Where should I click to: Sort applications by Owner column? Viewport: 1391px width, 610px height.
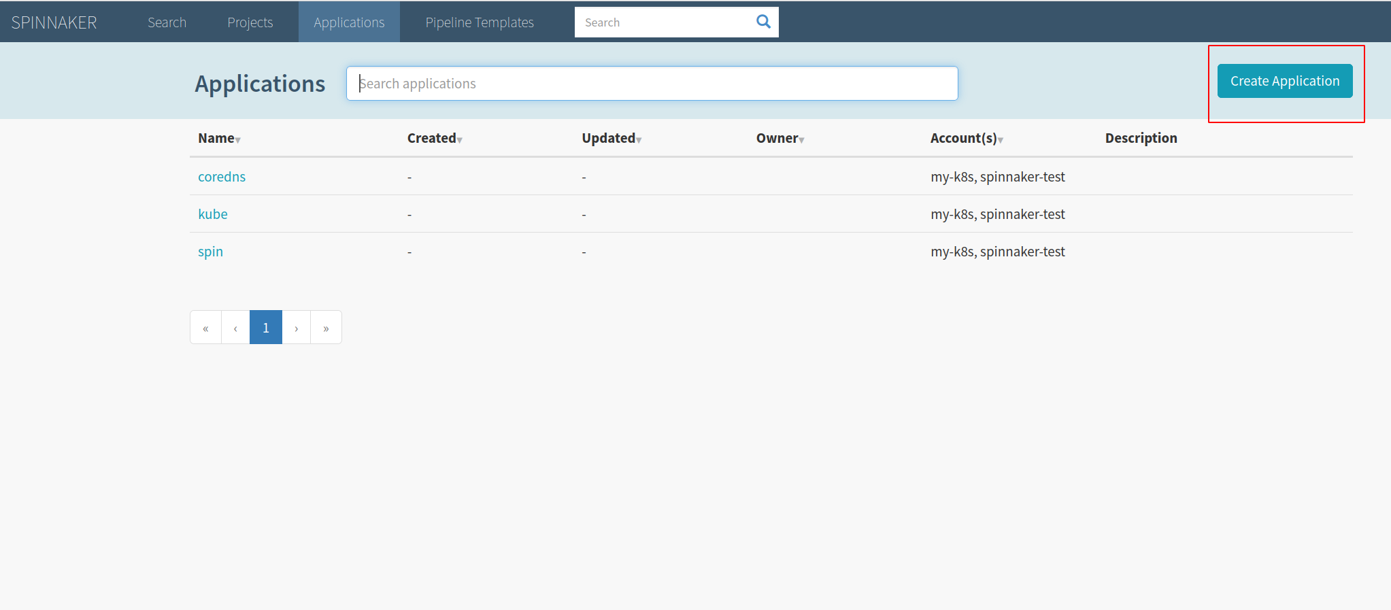[x=780, y=138]
